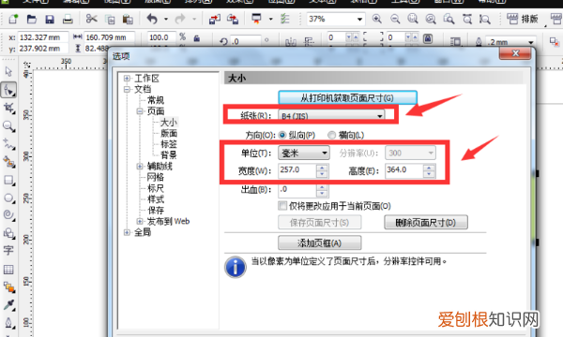Collapse the 文档 tree node

pos(127,89)
